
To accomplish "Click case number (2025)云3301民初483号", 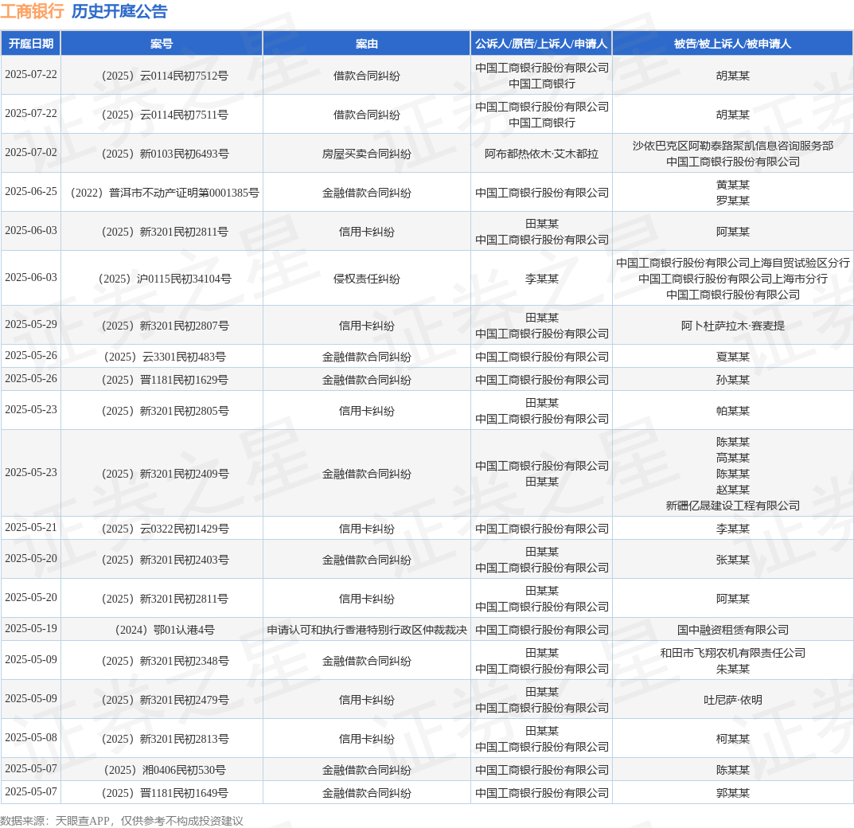I will tap(162, 357).
